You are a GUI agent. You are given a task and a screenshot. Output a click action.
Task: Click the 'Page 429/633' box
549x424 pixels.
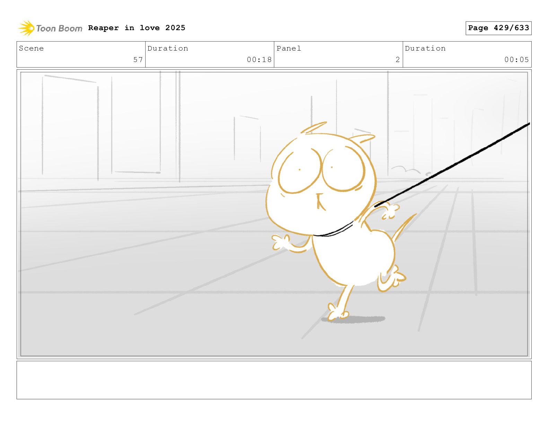pyautogui.click(x=498, y=28)
